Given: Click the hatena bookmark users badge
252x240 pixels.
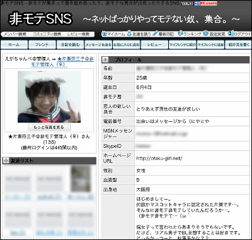Looking at the screenshot, I should [206, 4].
